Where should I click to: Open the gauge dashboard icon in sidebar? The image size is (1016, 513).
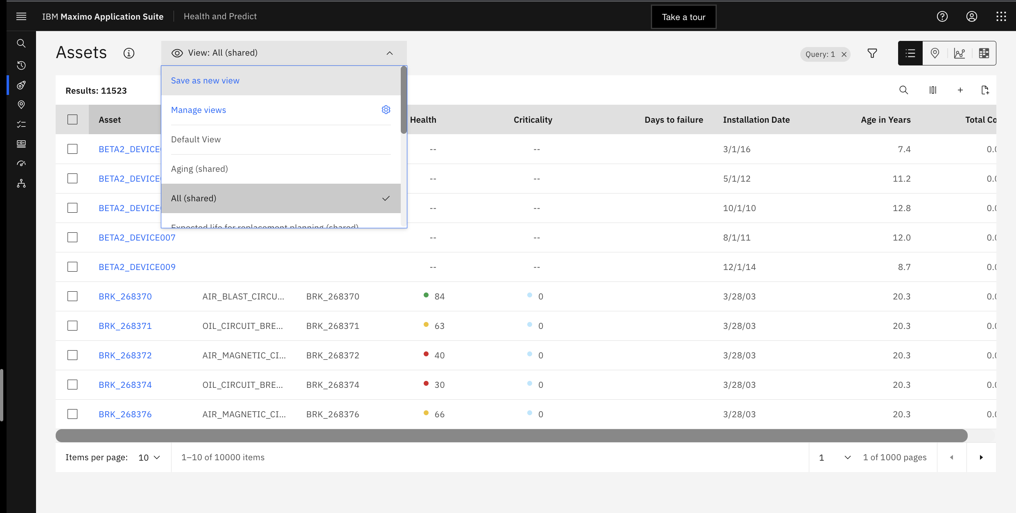pyautogui.click(x=21, y=164)
